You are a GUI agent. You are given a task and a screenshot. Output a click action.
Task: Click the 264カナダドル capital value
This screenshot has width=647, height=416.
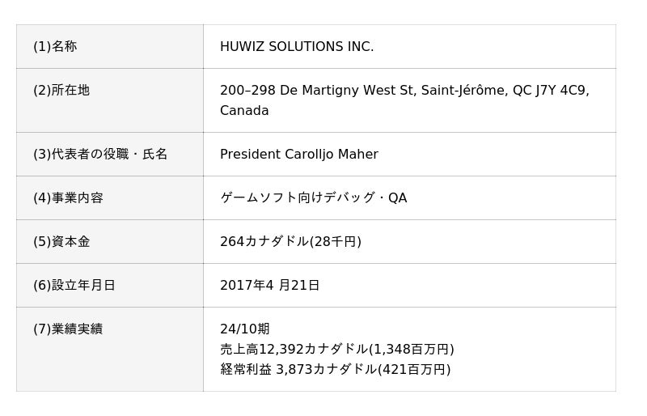point(264,241)
